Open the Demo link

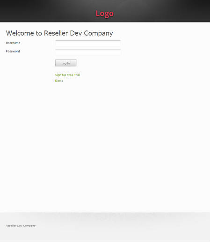59,81
